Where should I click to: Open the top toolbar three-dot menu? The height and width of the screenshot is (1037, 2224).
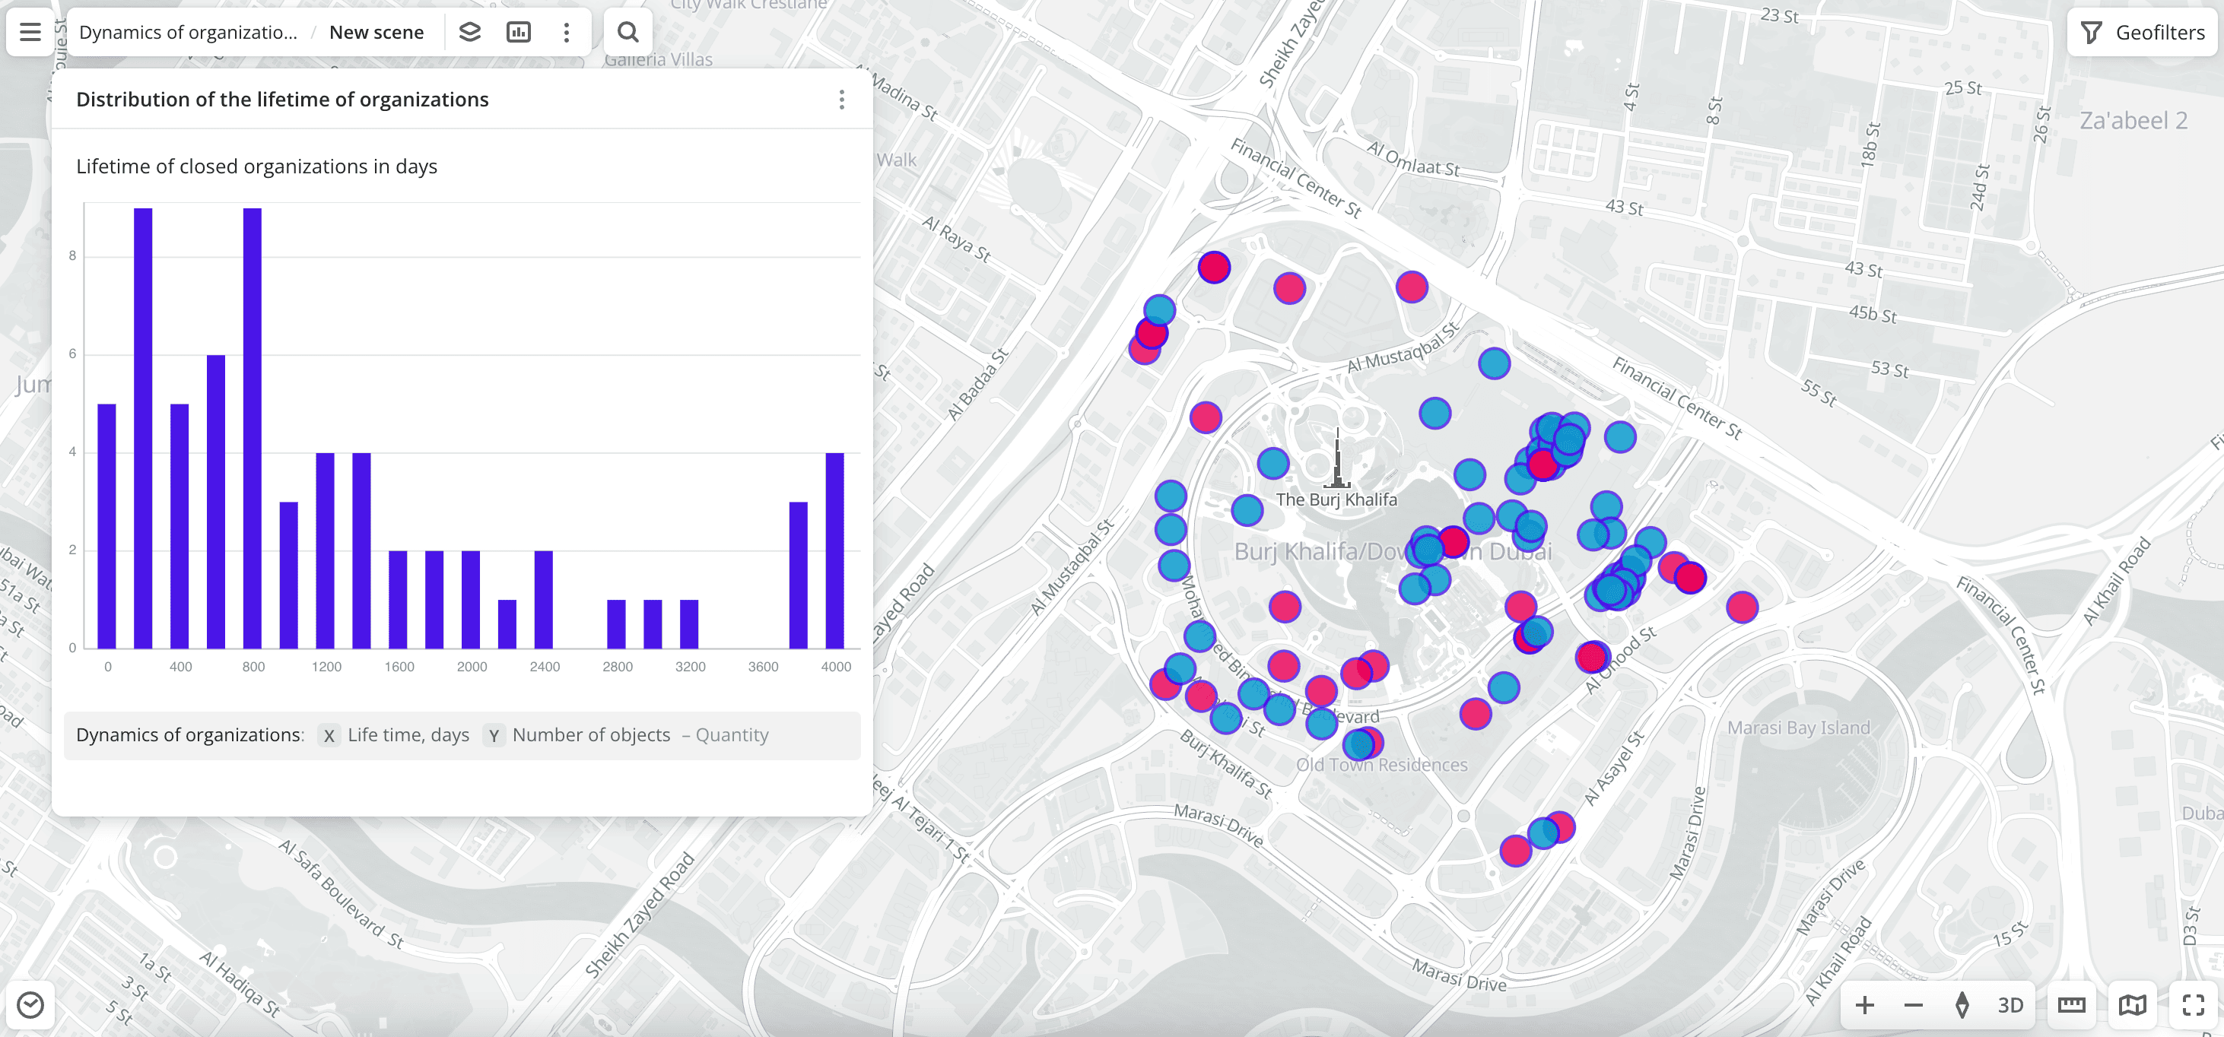click(567, 31)
